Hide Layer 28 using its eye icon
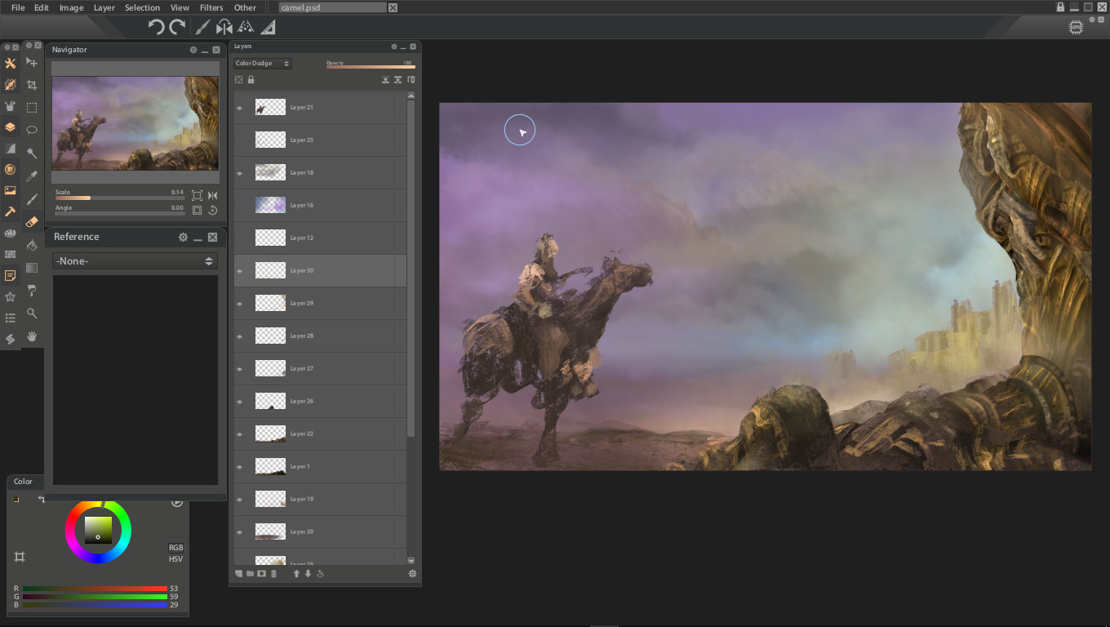Image resolution: width=1110 pixels, height=627 pixels. 240,336
